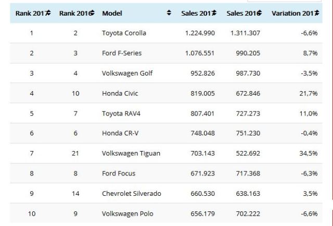333x226 pixels.
Task: Select the Volkswagen Tiguan row name
Action: (x=131, y=154)
